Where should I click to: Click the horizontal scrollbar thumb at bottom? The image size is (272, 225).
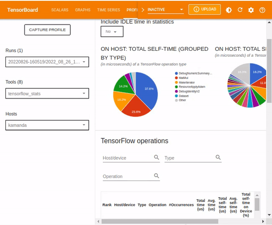[160, 221]
